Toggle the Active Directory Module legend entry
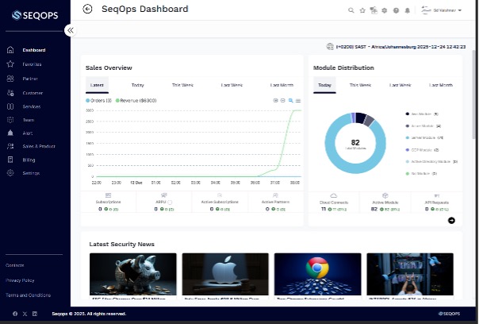The width and height of the screenshot is (479, 324). [431, 161]
